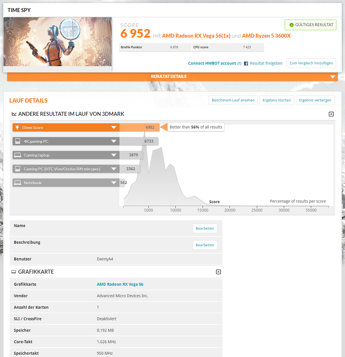
Task: Click the 6733 bar for 4K gaming PC
Action: (x=139, y=141)
